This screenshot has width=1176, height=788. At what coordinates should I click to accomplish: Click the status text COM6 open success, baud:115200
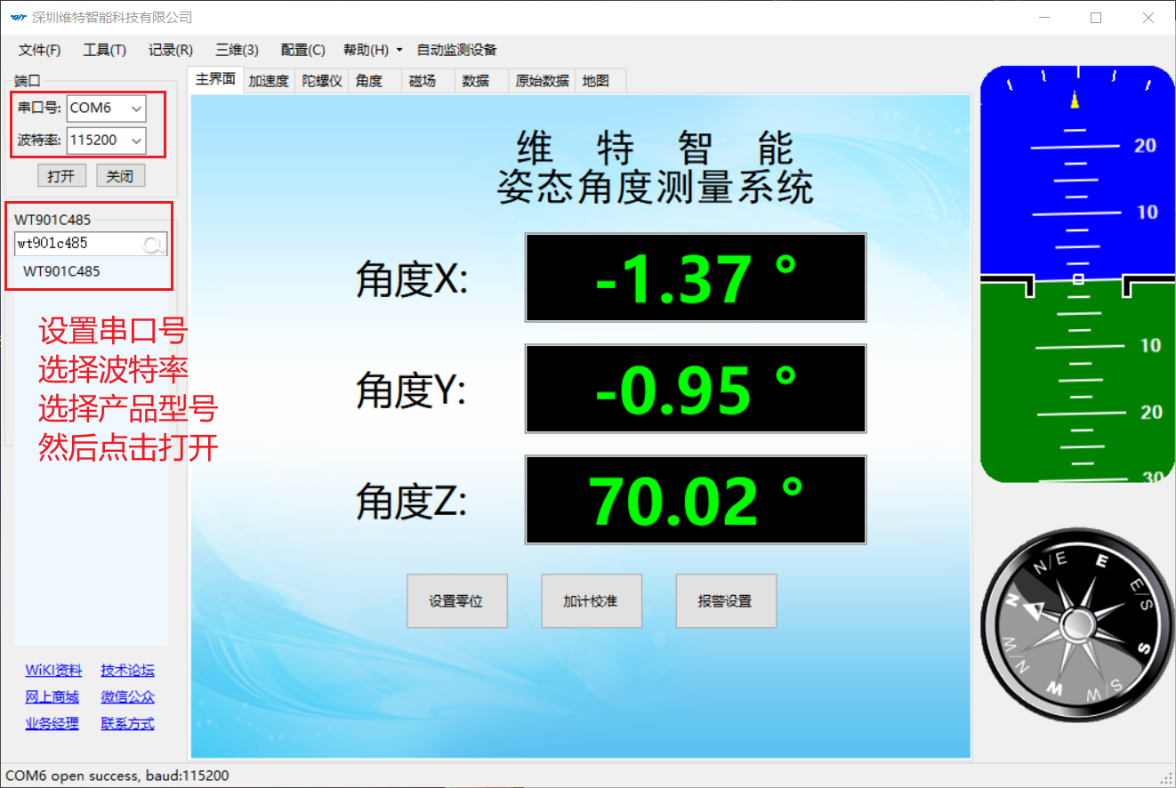tap(117, 776)
